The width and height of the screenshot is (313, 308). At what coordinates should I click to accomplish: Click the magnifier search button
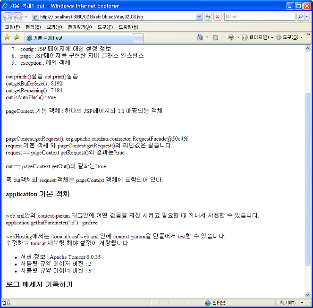300,17
